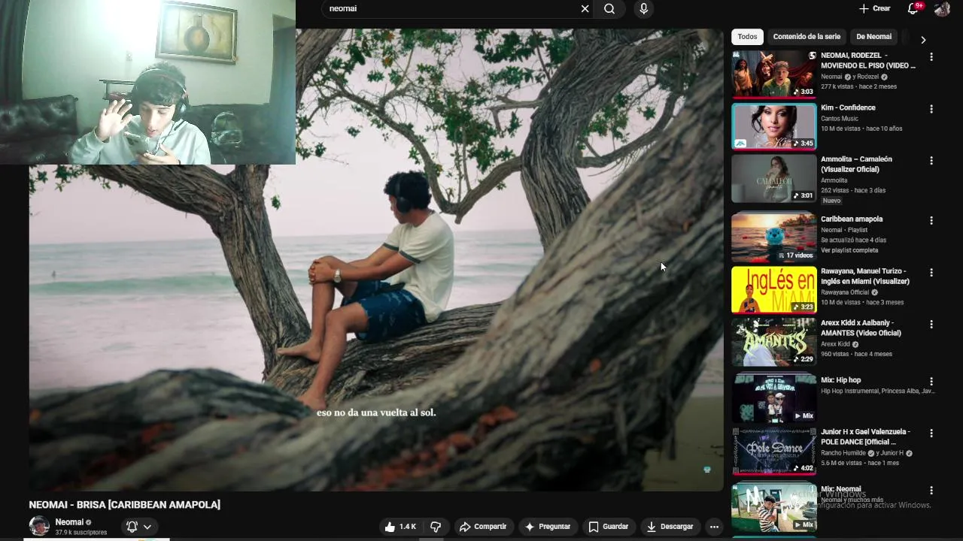Select the De Neomai chip
The image size is (963, 541).
[873, 37]
